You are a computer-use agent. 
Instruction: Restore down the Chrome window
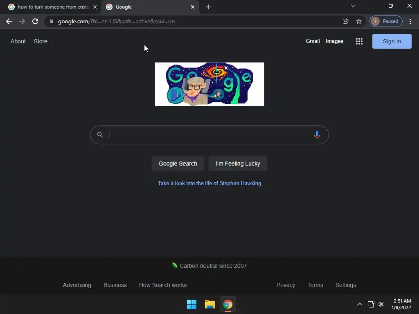391,6
